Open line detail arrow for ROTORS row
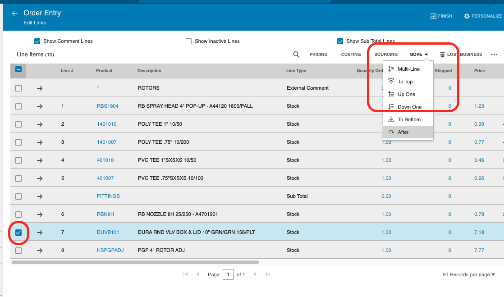The width and height of the screenshot is (504, 297). 40,88
